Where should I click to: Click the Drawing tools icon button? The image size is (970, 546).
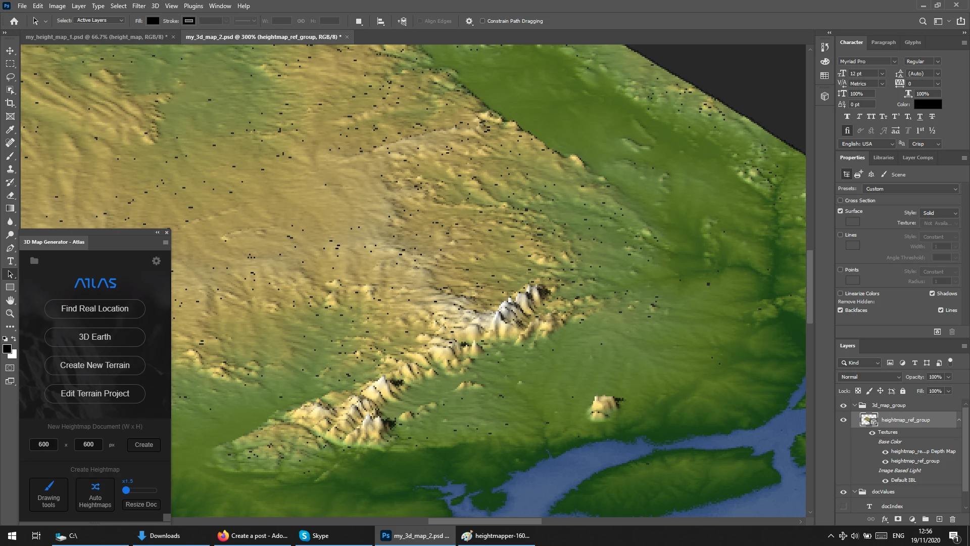tap(48, 494)
